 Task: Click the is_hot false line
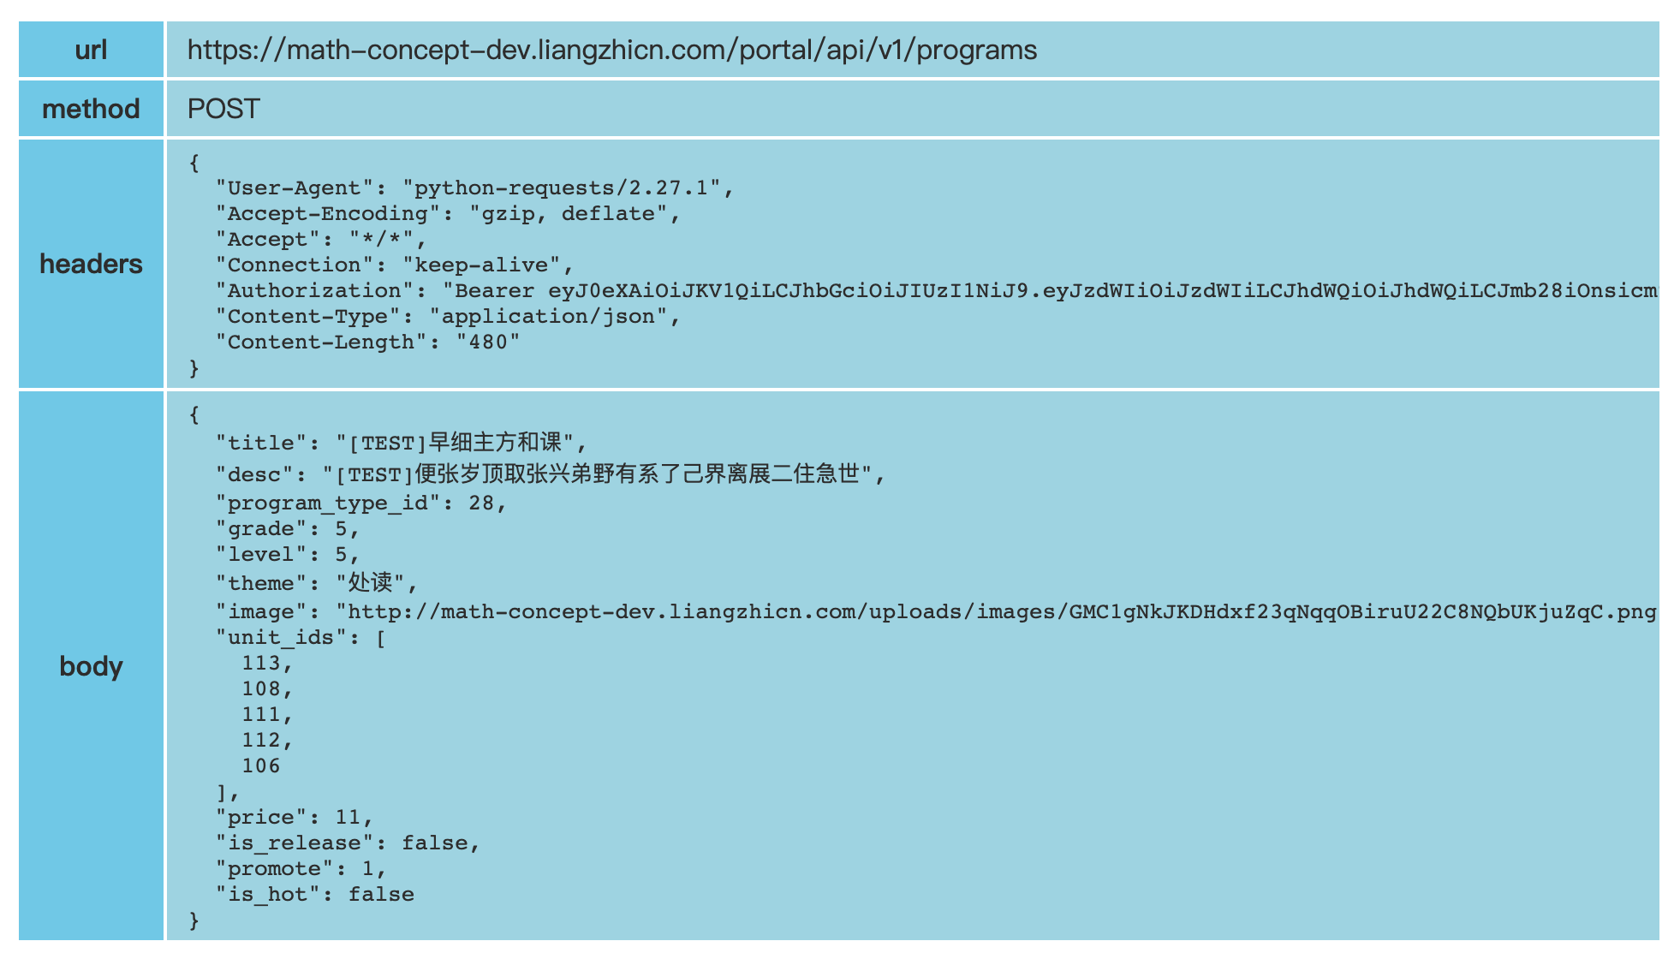315,894
